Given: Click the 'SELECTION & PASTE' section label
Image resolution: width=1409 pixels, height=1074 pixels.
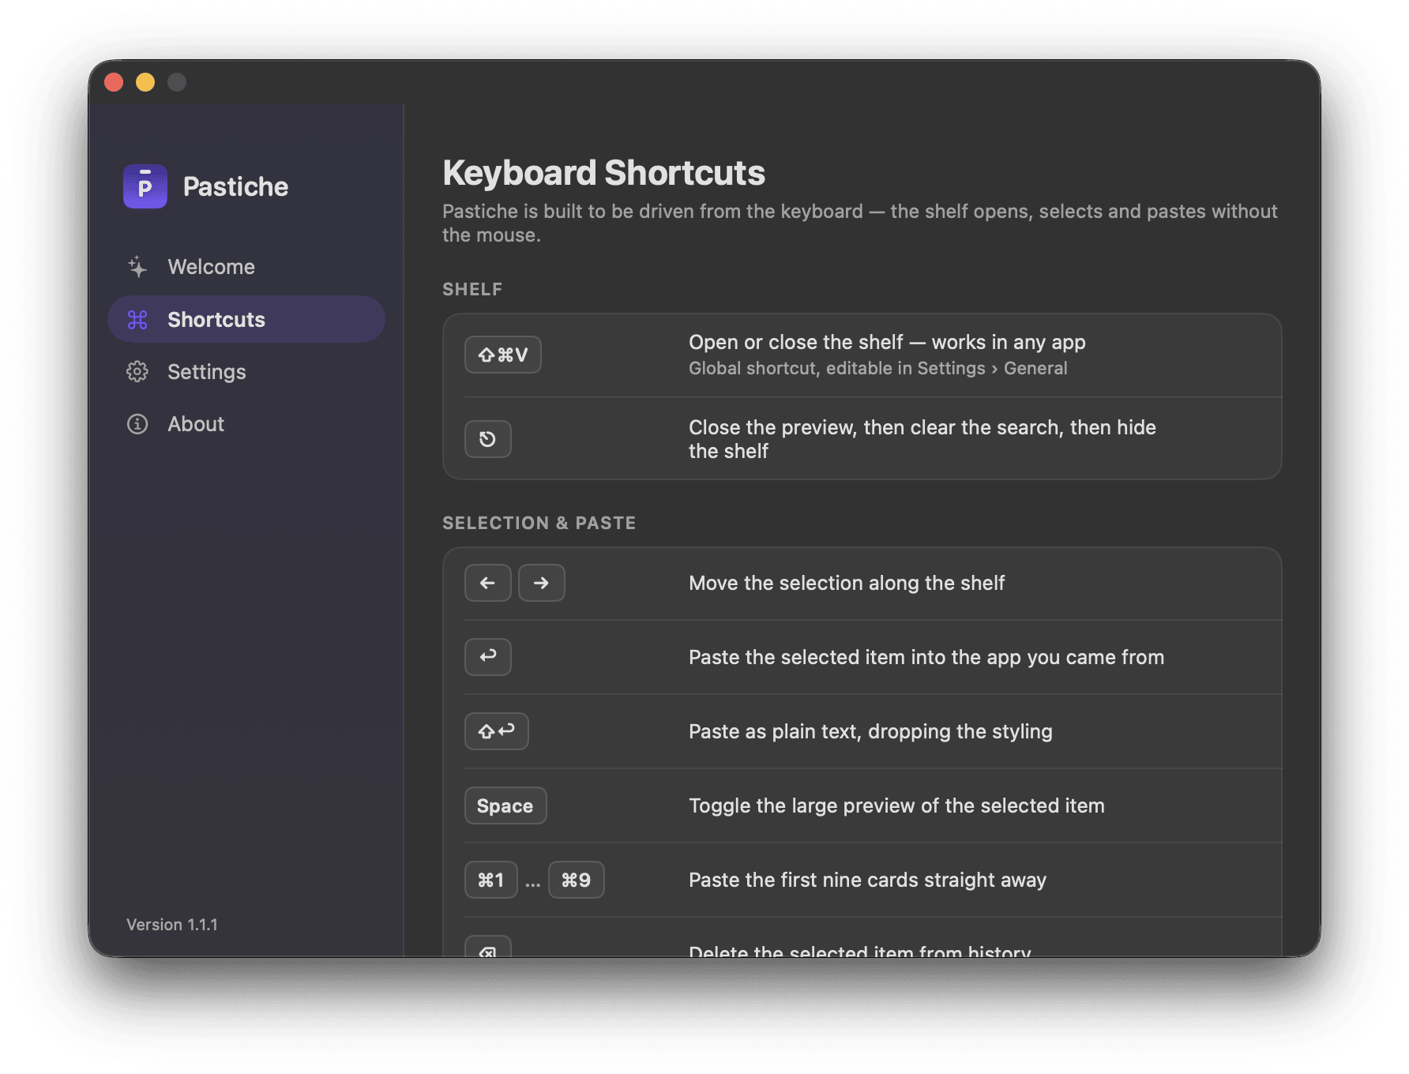Looking at the screenshot, I should 539,523.
